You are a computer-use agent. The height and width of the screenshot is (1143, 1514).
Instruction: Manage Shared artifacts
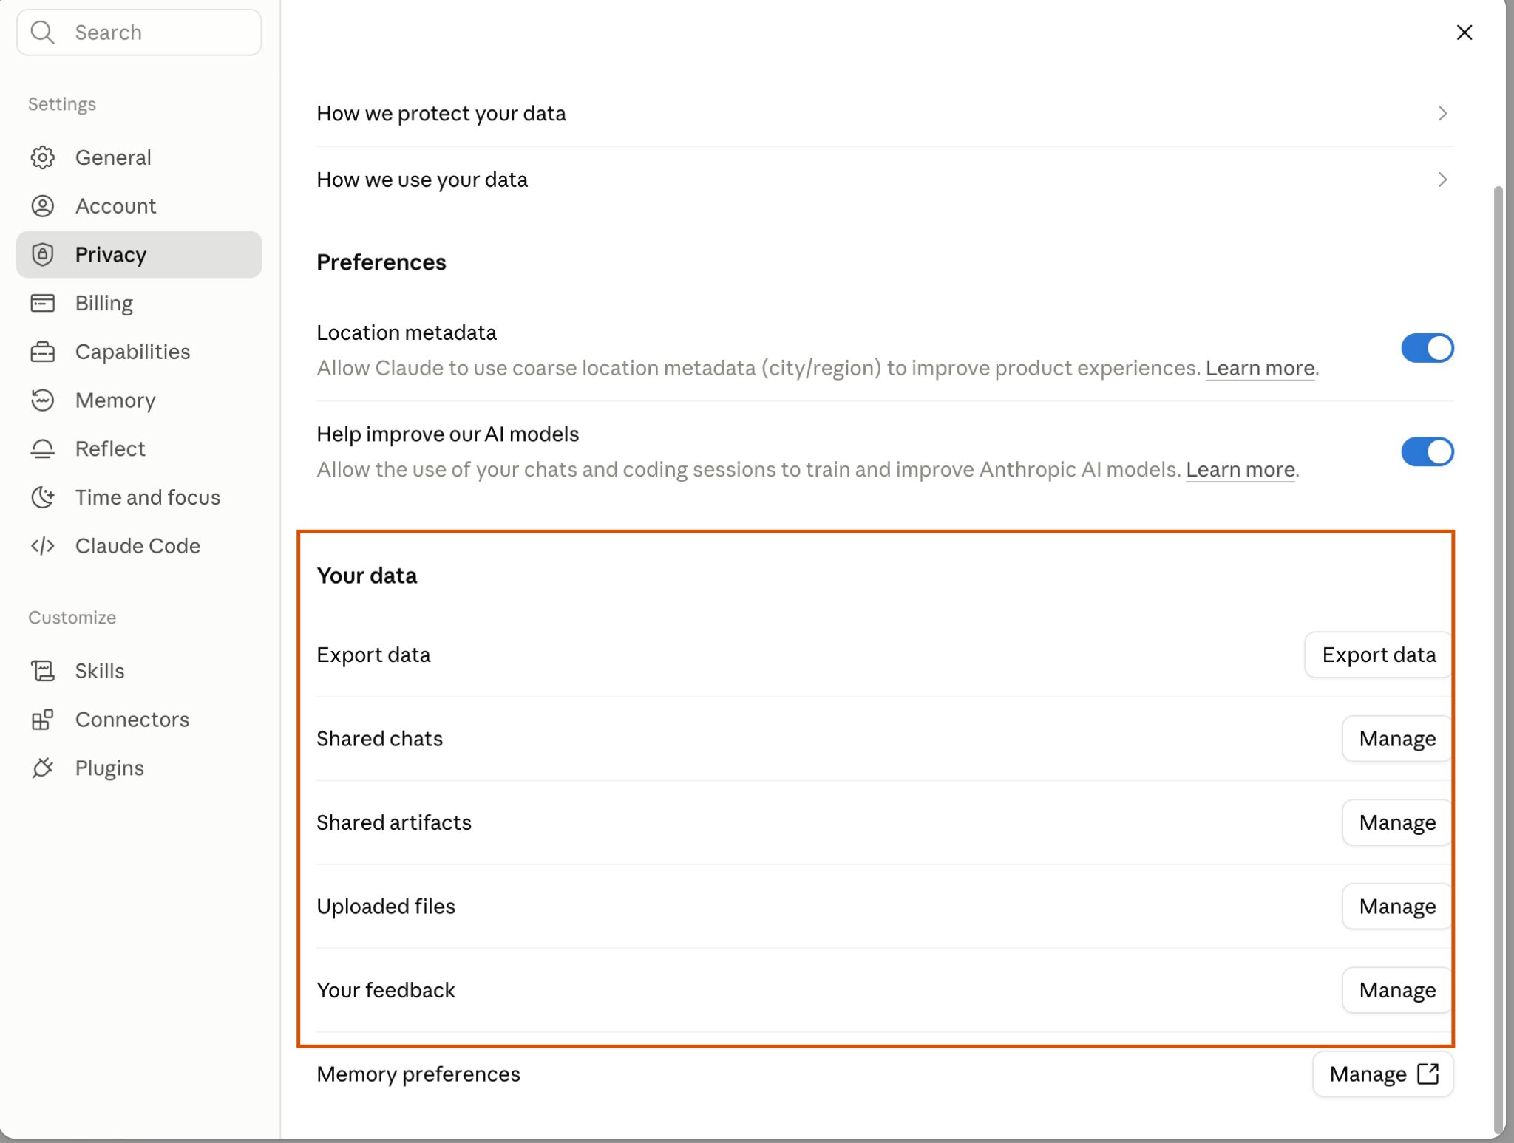click(1397, 822)
